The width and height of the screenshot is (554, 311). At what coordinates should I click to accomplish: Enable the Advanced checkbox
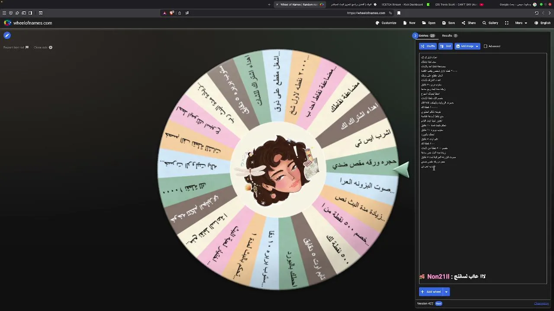tap(485, 46)
